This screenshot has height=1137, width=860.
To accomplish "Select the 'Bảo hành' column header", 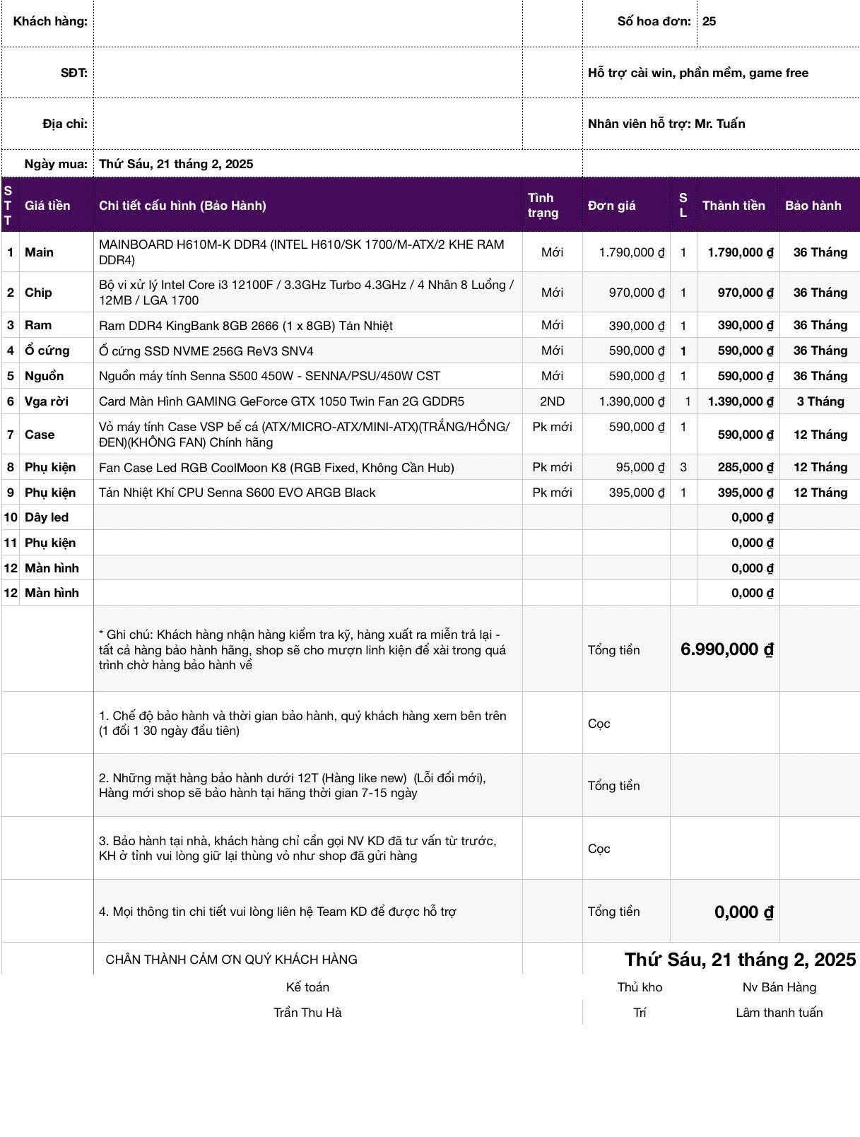I will click(813, 206).
